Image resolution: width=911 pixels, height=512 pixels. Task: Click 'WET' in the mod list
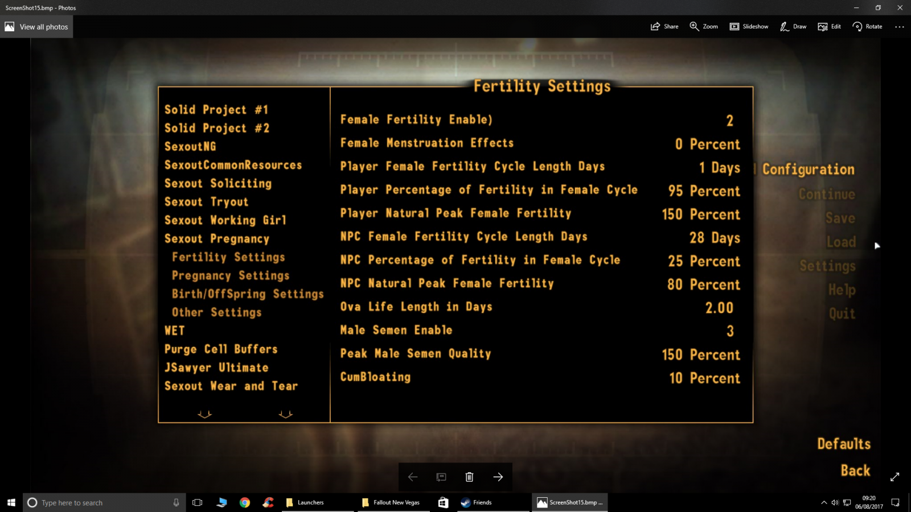pyautogui.click(x=175, y=331)
